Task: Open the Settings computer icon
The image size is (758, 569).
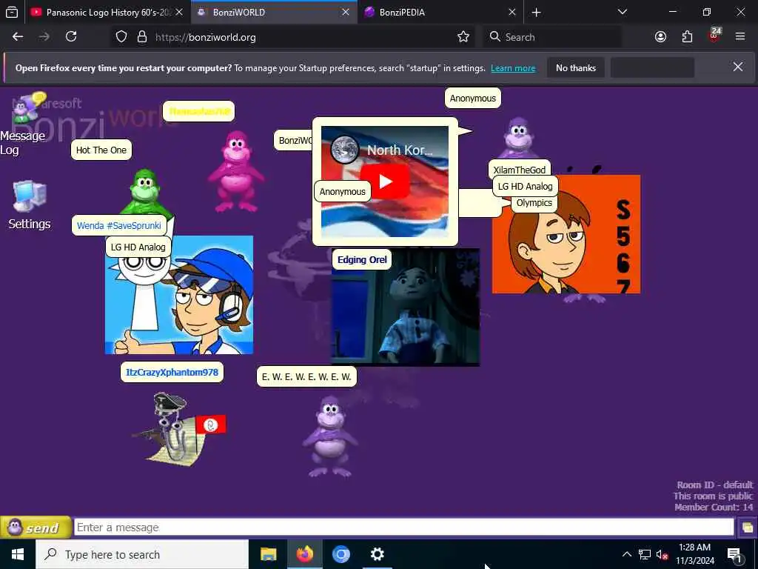Action: coord(30,196)
